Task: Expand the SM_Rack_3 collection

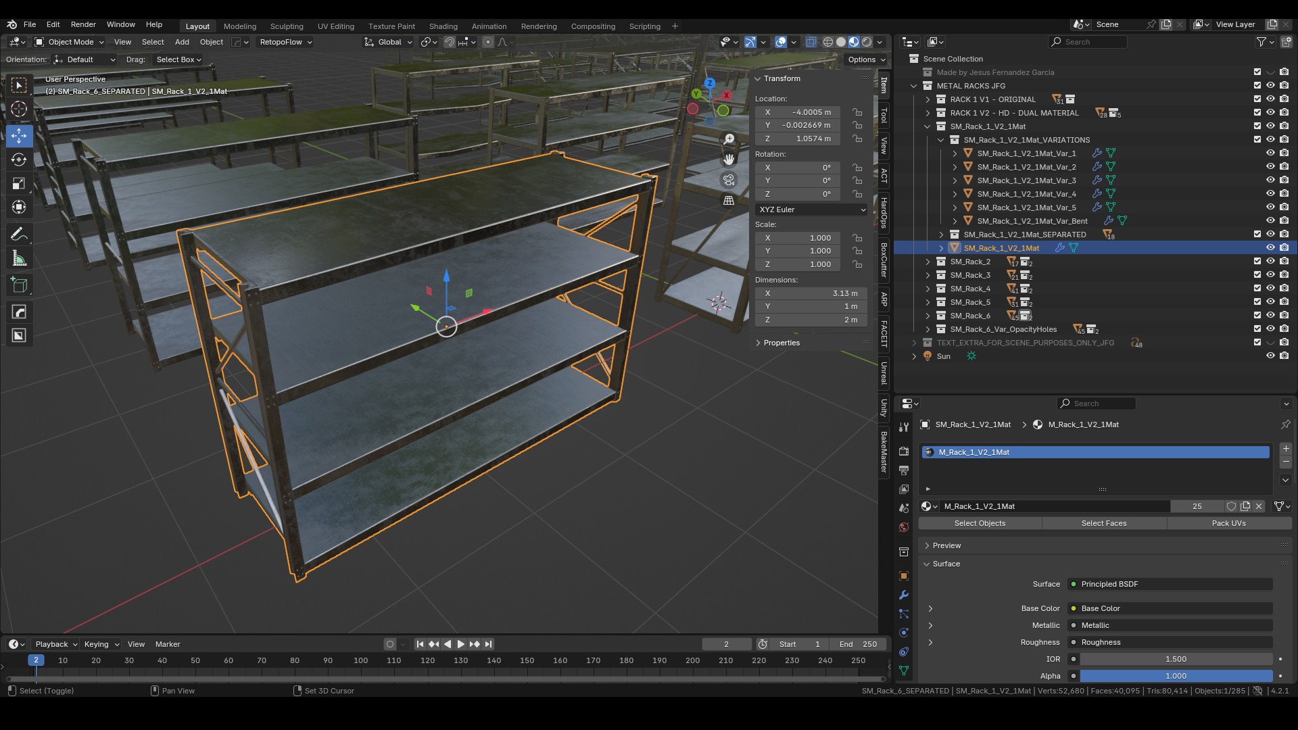Action: (x=928, y=275)
